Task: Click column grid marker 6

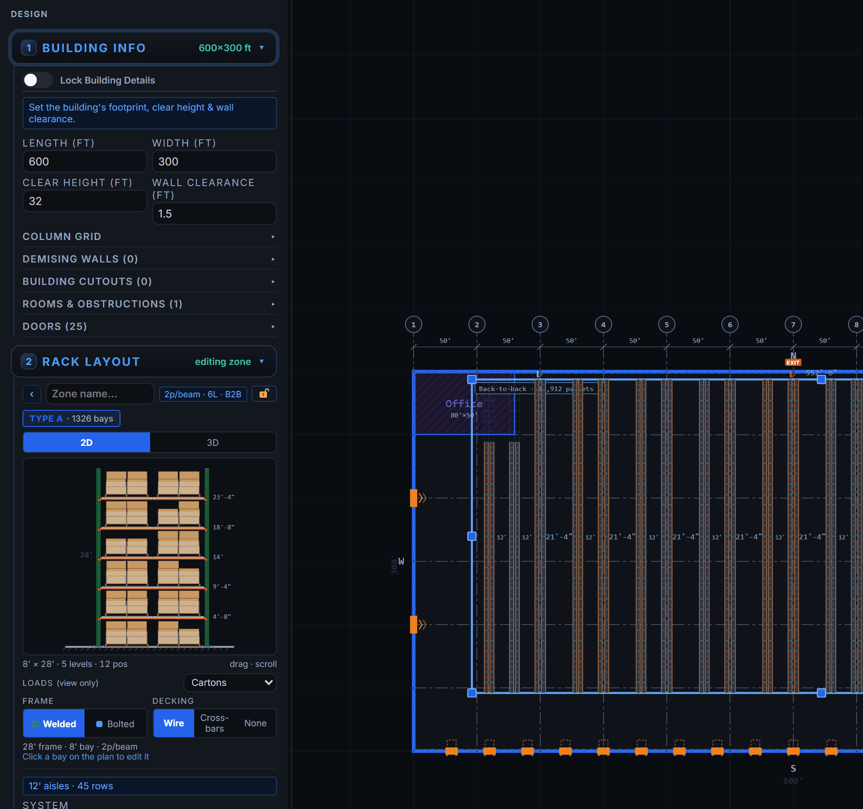Action: tap(730, 324)
